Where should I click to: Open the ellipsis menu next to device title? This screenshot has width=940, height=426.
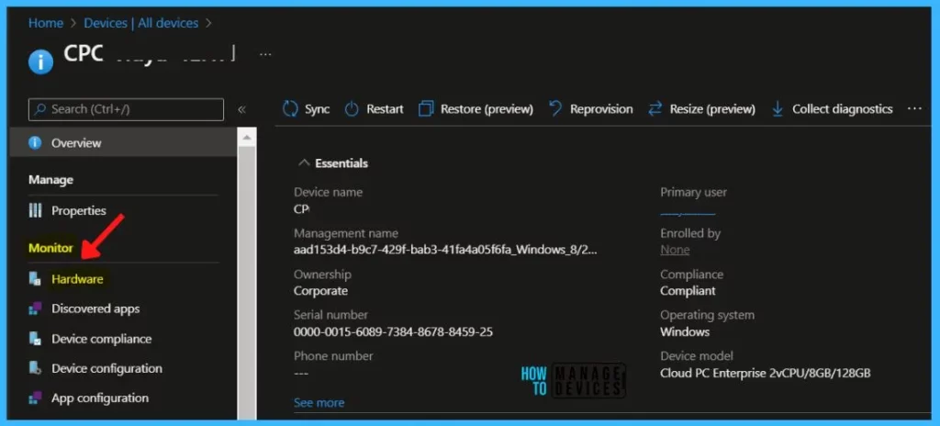pyautogui.click(x=265, y=54)
